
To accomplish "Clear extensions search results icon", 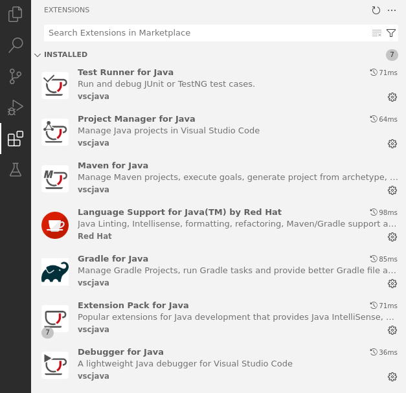I will (377, 33).
